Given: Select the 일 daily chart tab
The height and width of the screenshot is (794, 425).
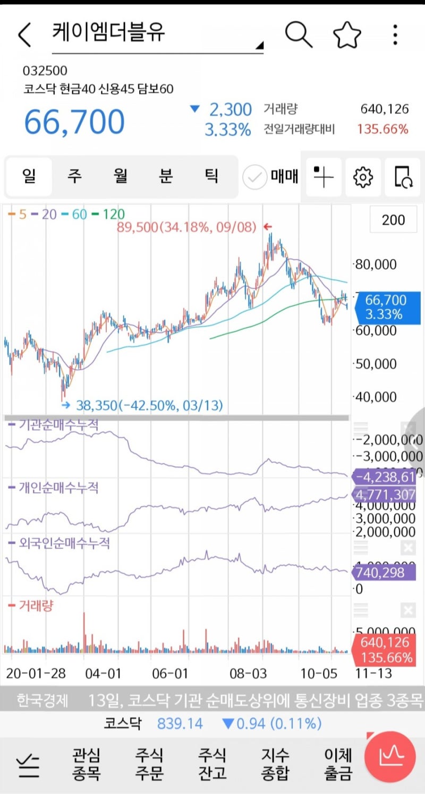Looking at the screenshot, I should click(29, 176).
